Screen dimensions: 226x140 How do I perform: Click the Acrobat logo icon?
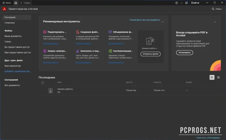(5, 9)
